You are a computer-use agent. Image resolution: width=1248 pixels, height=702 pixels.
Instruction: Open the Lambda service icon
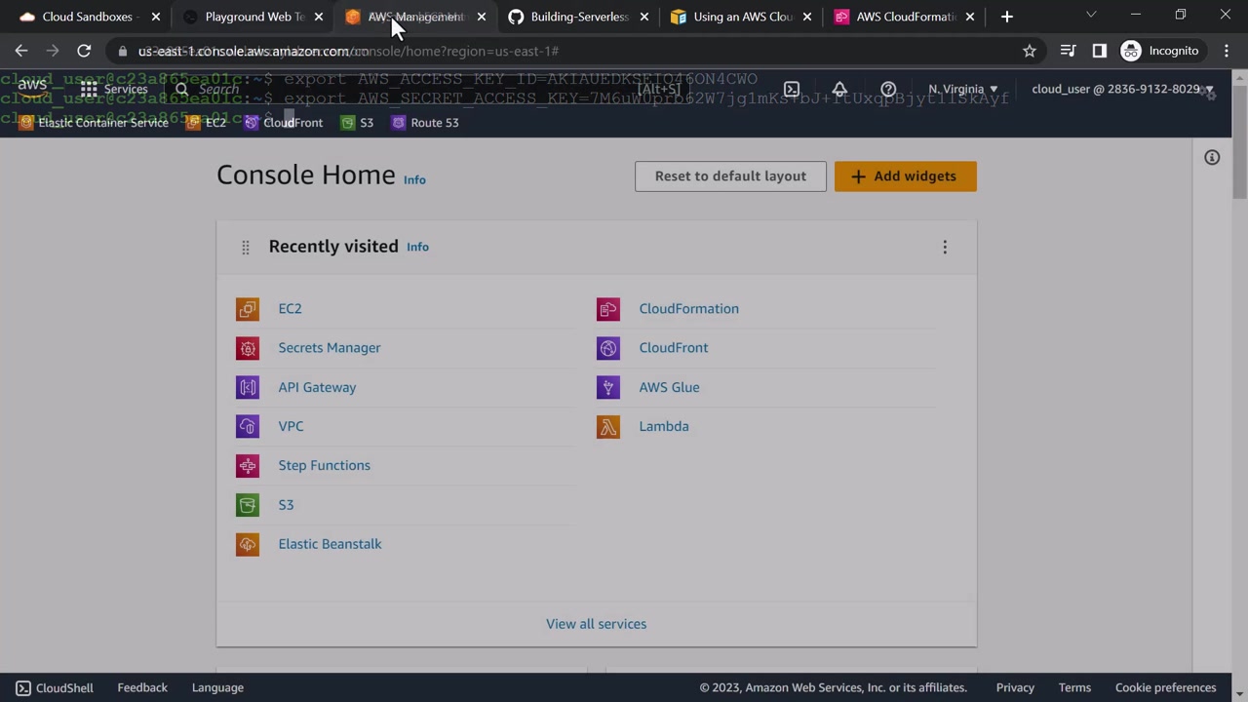tap(608, 426)
